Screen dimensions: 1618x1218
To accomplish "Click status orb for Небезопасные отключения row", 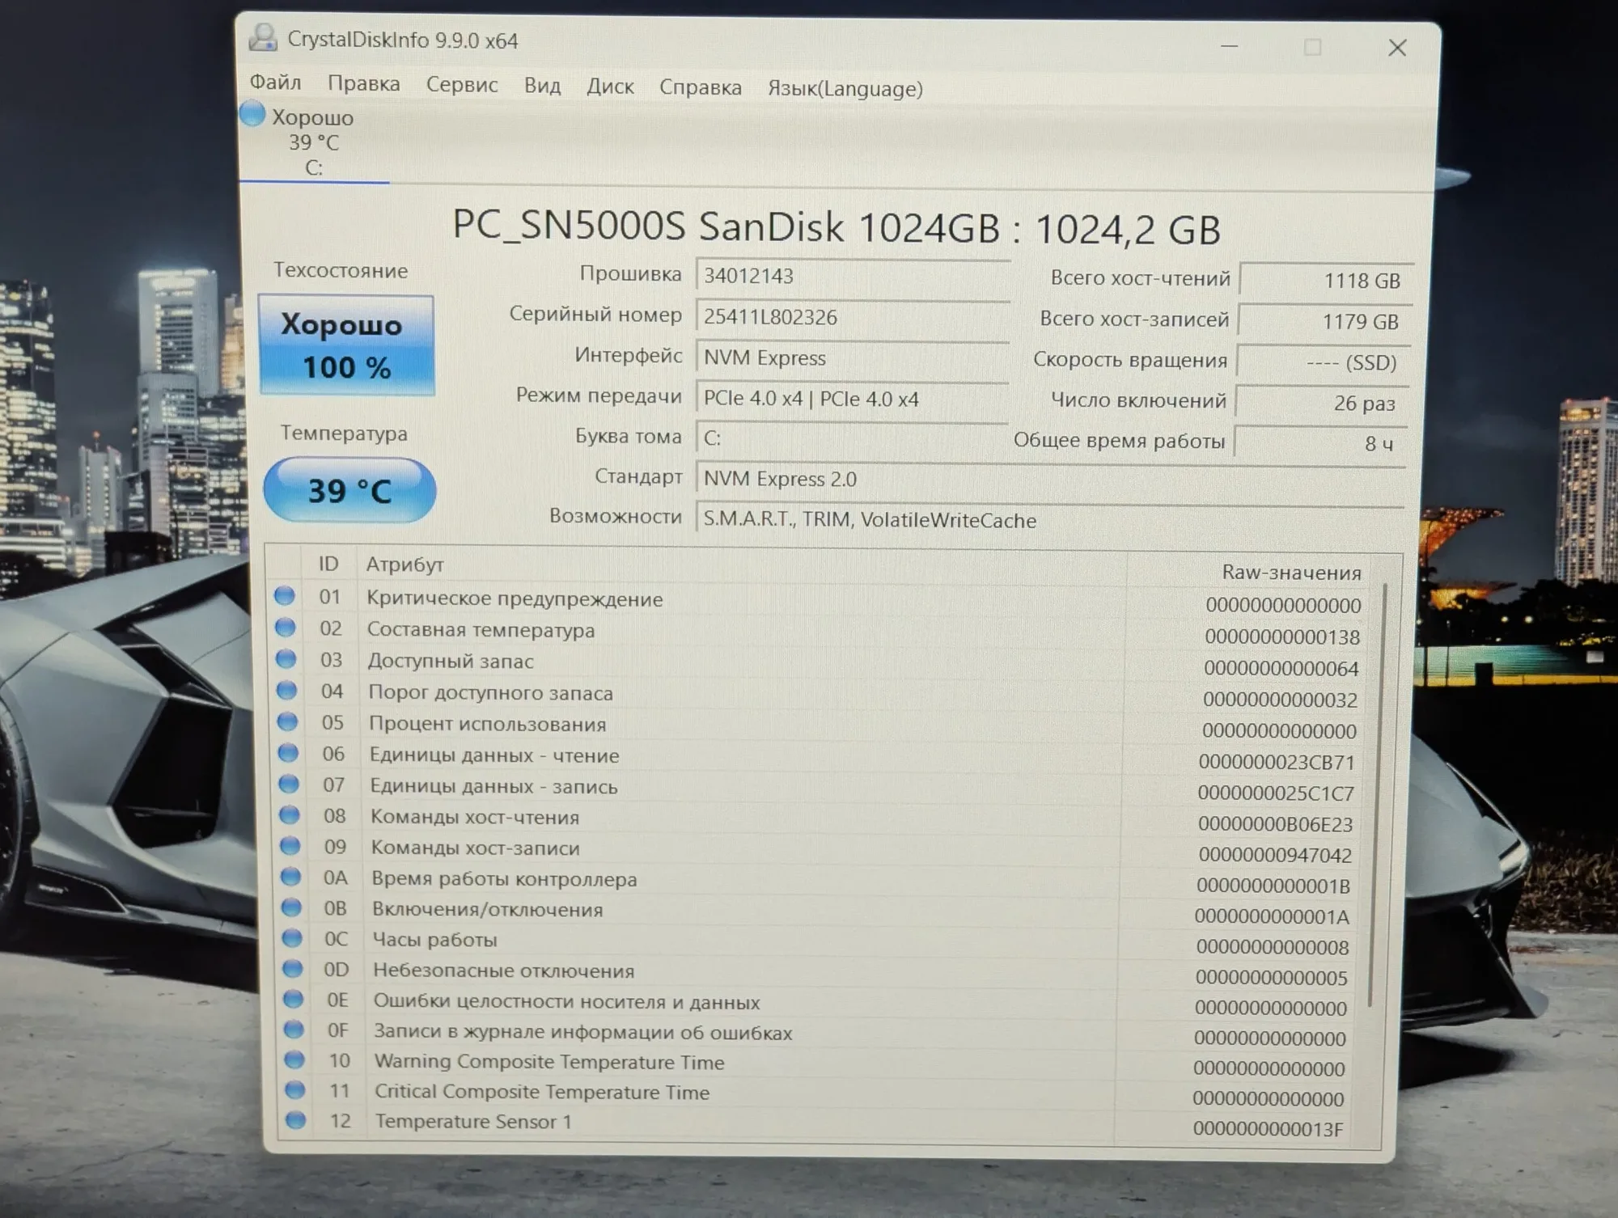I will tap(293, 969).
